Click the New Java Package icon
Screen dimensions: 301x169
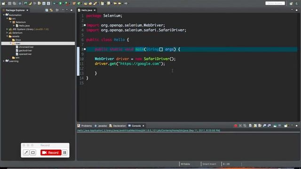pyautogui.click(x=74, y=3)
